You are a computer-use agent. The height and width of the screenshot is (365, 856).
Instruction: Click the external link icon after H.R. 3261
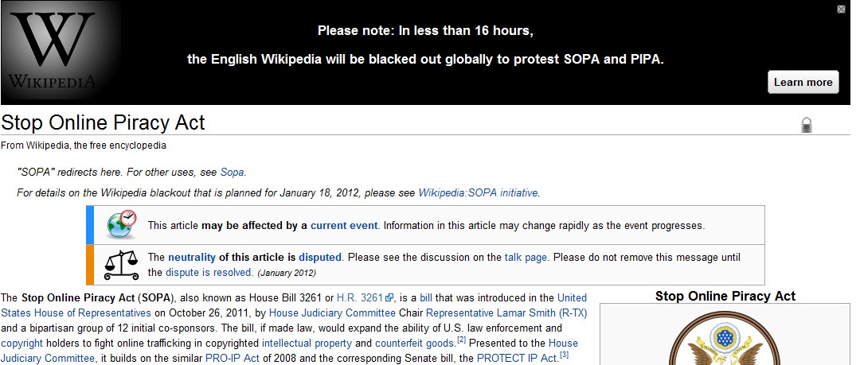tap(389, 298)
